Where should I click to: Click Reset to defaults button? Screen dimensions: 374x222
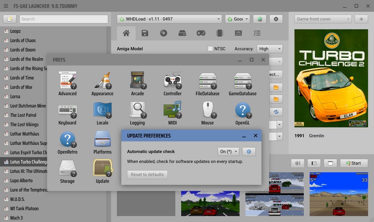pyautogui.click(x=147, y=175)
